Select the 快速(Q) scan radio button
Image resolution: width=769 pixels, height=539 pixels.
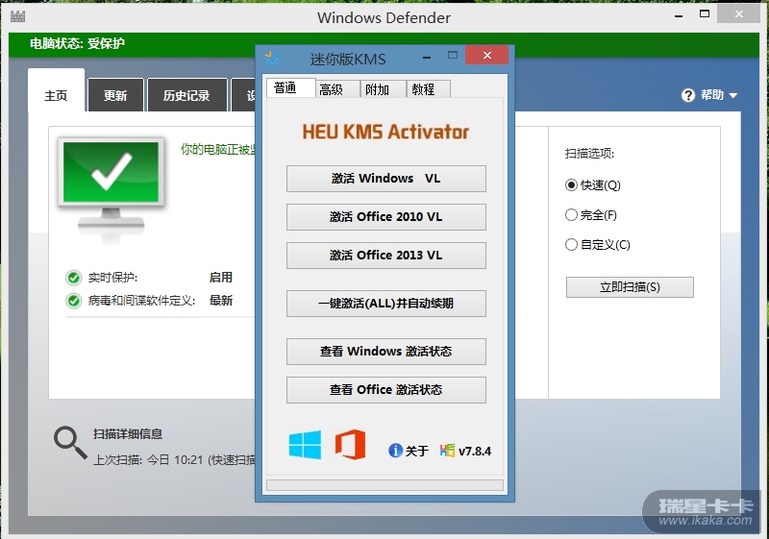[571, 185]
